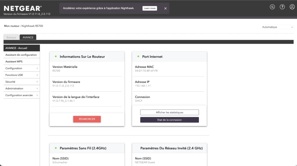Click the Configuration sidebar label
Viewport: 297px width, 166px height.
click(14, 68)
